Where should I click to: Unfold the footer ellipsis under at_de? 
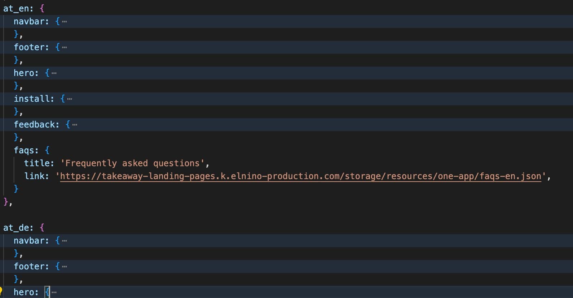[64, 266]
